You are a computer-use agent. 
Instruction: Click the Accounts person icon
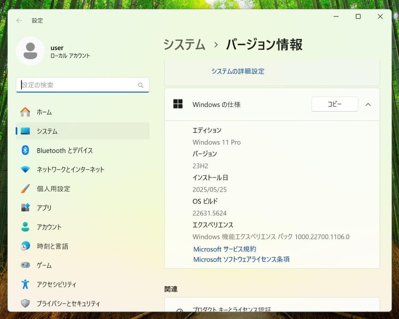point(25,227)
